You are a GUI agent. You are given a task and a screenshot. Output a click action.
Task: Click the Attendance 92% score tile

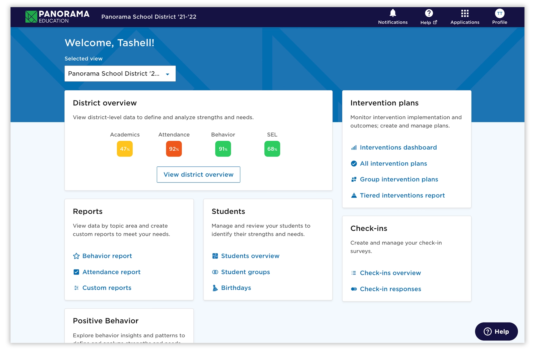174,149
